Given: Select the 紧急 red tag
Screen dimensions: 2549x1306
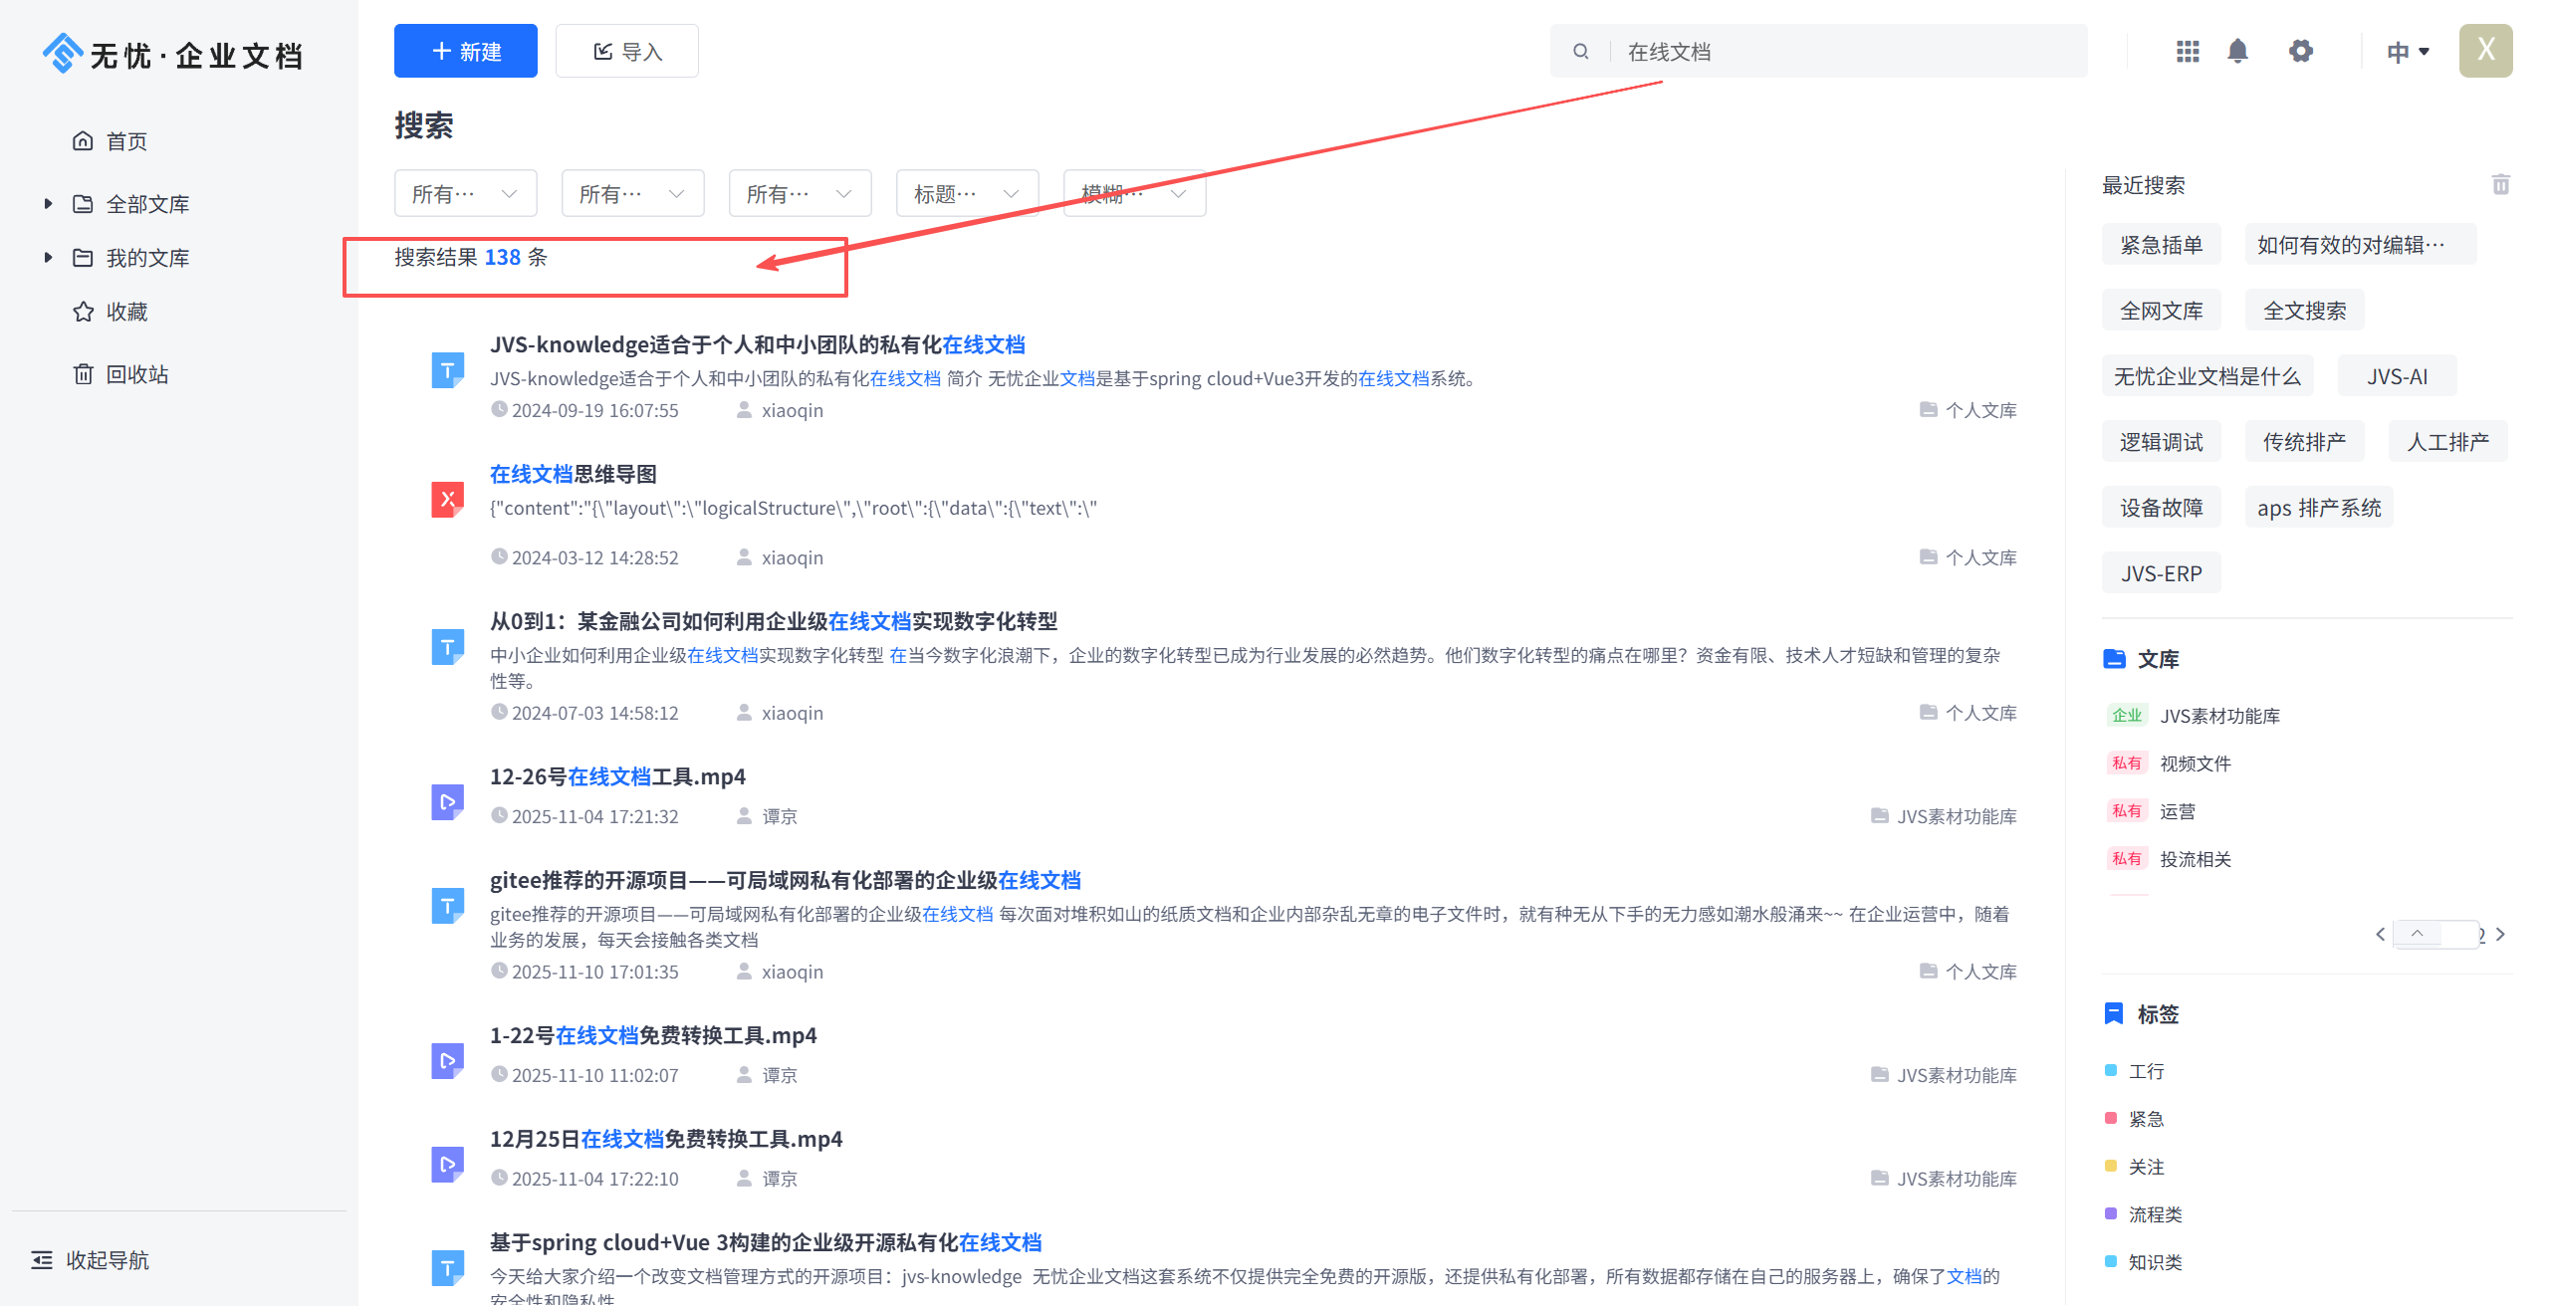Looking at the screenshot, I should coord(2145,1119).
